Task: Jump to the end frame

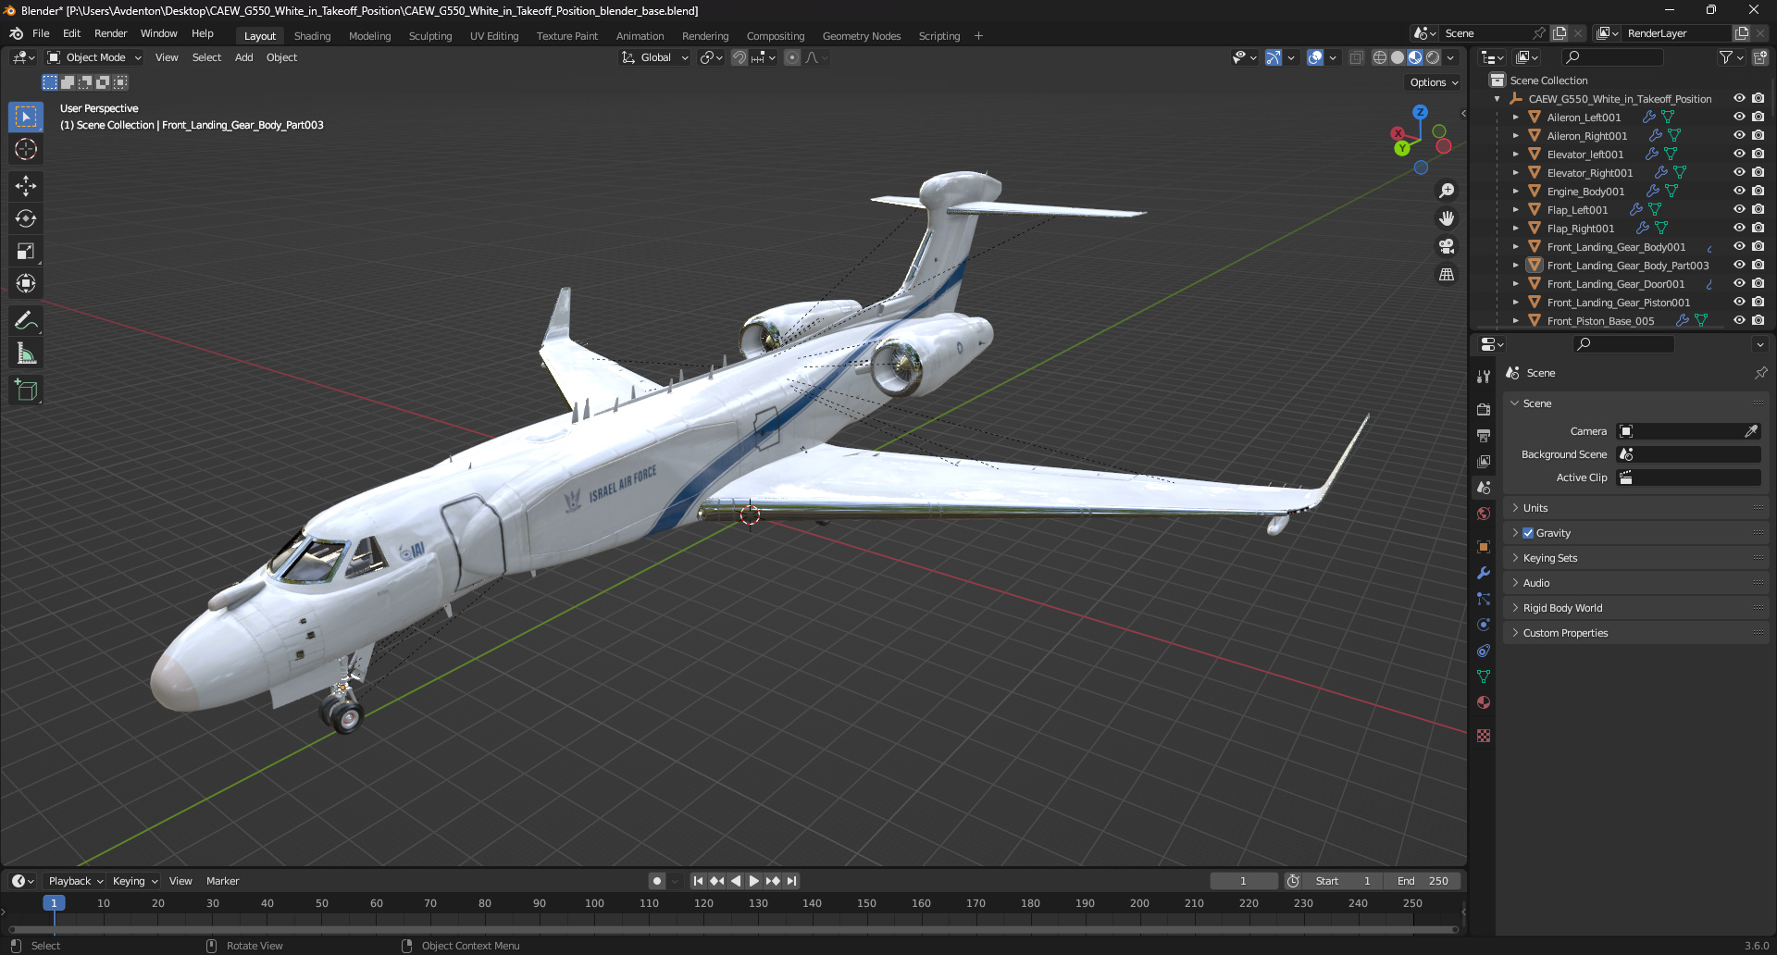Action: coord(791,881)
